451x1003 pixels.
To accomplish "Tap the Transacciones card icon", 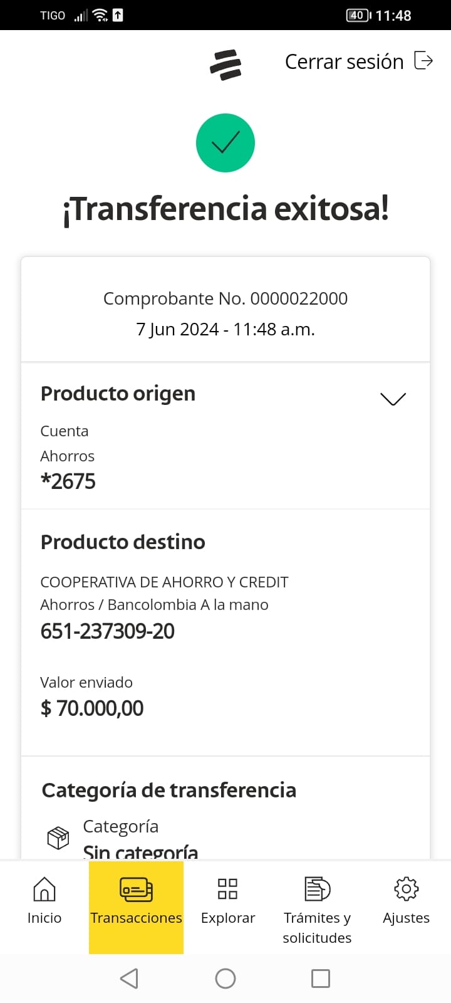I will click(x=136, y=889).
